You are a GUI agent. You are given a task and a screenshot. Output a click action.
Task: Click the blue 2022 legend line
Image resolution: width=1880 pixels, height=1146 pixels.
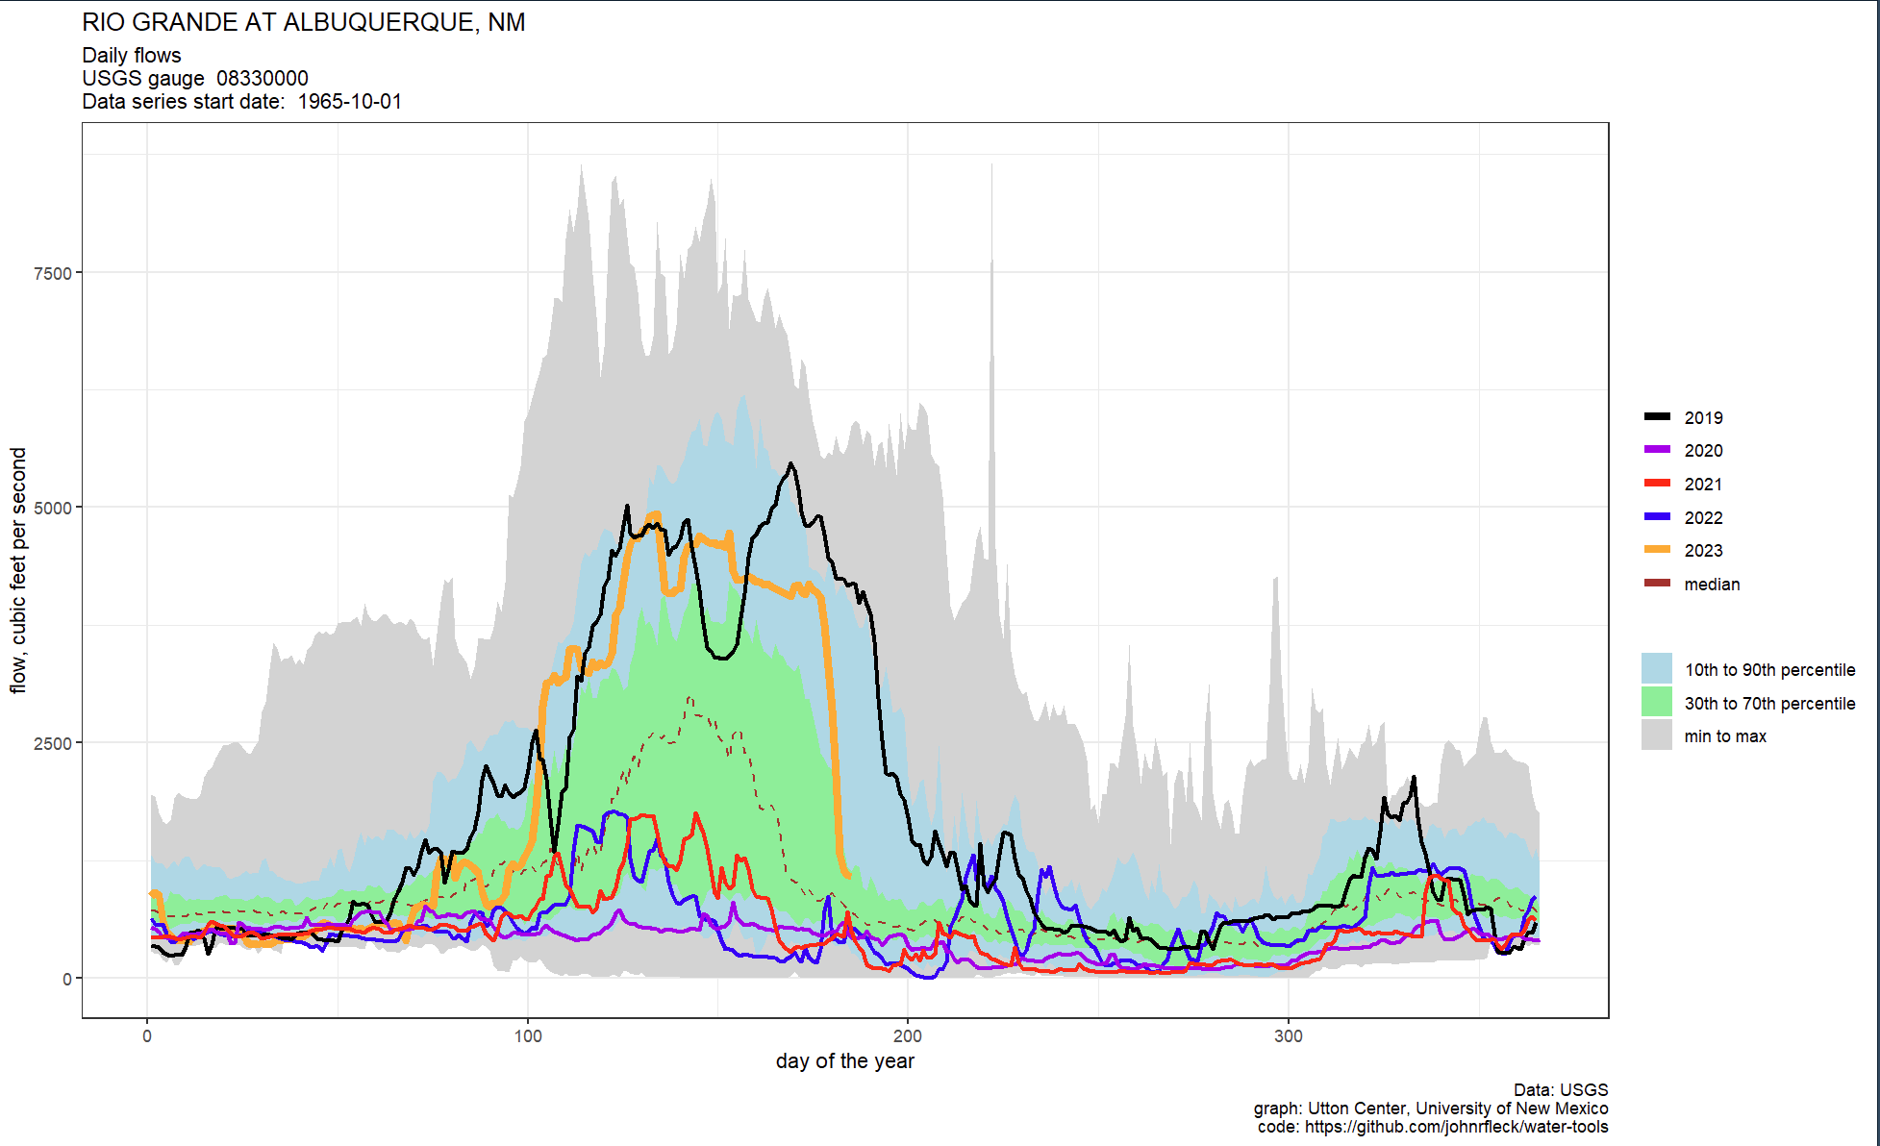(1657, 517)
